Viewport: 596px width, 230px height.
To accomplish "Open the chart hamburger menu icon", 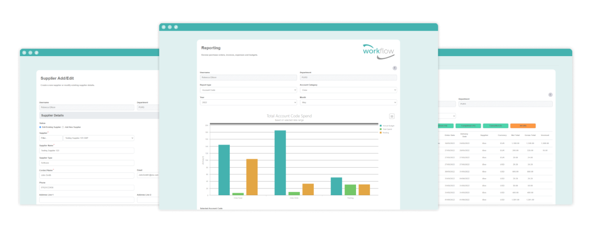I will pos(392,116).
